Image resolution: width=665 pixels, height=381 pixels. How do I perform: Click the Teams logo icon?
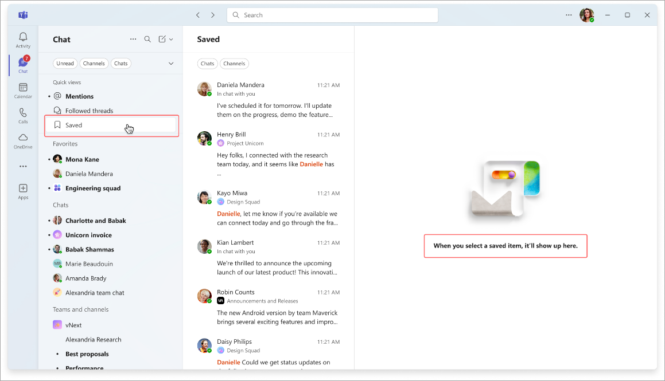(x=23, y=15)
